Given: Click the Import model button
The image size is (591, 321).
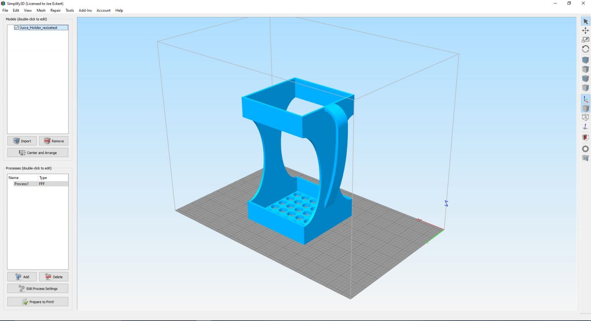Looking at the screenshot, I should [22, 141].
